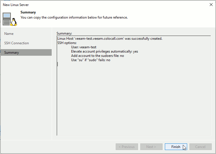Image resolution: width=216 pixels, height=154 pixels.
Task: Click the greyed-out Previous button
Action: point(127,147)
